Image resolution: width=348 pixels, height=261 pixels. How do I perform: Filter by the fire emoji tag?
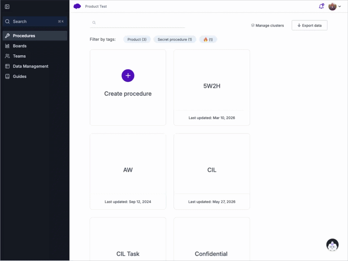208,39
